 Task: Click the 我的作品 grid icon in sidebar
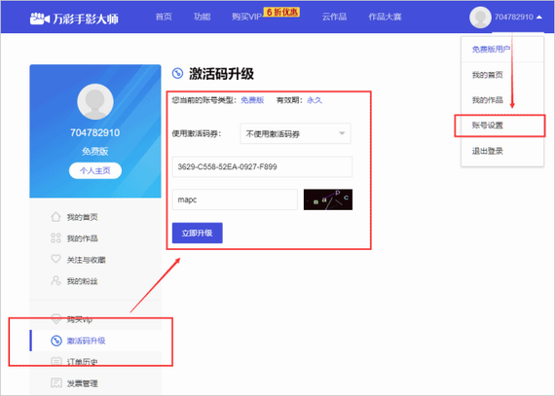55,238
